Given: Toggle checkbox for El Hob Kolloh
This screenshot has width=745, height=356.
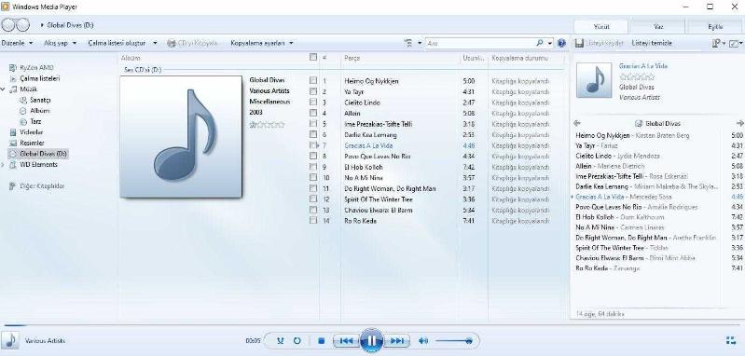Looking at the screenshot, I should pyautogui.click(x=312, y=167).
